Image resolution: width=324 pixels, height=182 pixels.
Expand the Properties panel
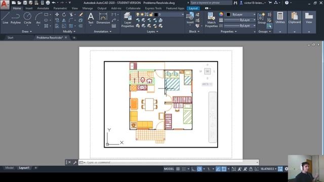tap(228, 31)
